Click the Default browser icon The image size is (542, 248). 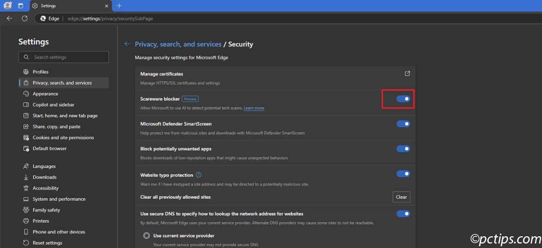[x=26, y=148]
